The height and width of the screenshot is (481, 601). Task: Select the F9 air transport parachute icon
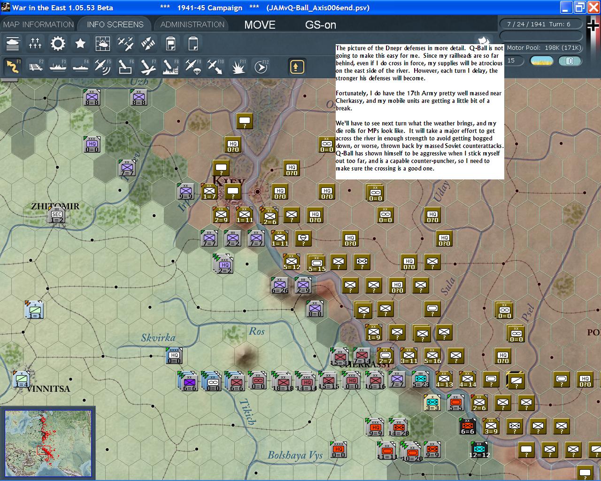(x=193, y=67)
